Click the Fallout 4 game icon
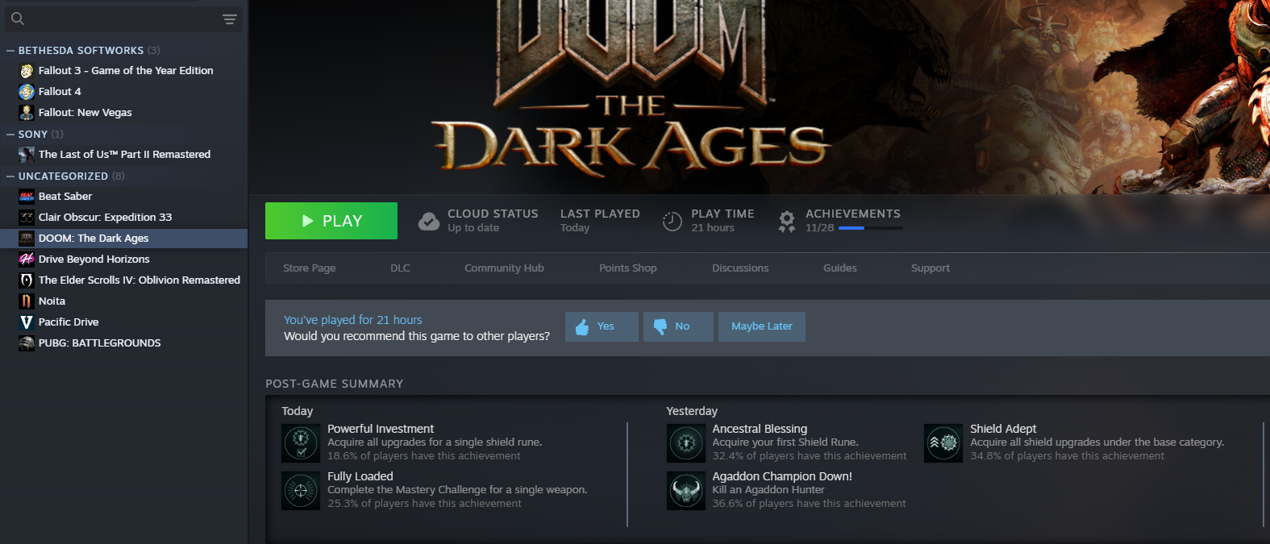Screen dimensions: 1270x544 (27, 92)
